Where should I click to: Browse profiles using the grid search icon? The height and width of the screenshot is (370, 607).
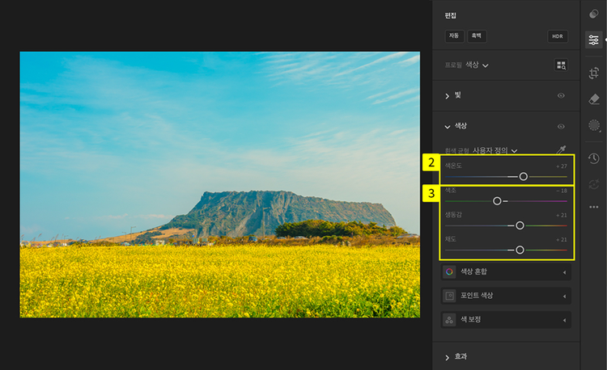(561, 65)
